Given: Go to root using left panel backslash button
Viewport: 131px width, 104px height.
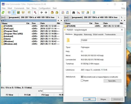Looking at the screenshot, I should pos(58,17).
